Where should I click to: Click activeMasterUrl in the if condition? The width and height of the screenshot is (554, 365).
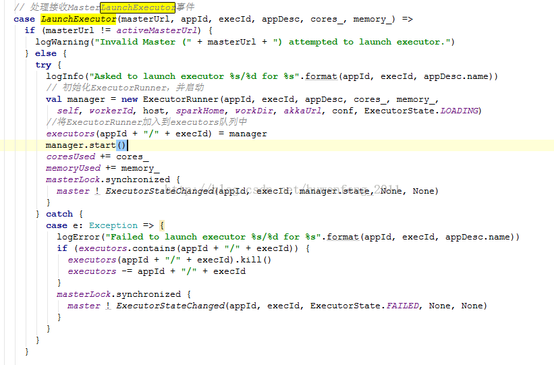[157, 30]
